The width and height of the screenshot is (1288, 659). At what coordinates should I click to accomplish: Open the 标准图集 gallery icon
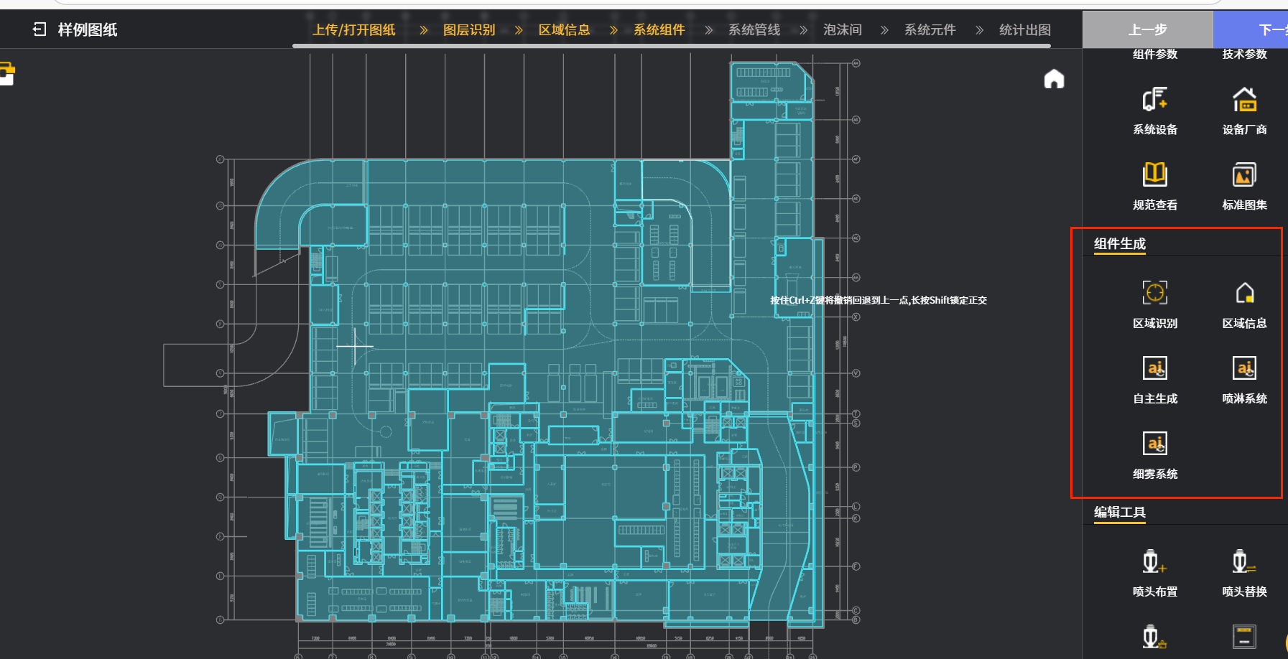[1244, 175]
